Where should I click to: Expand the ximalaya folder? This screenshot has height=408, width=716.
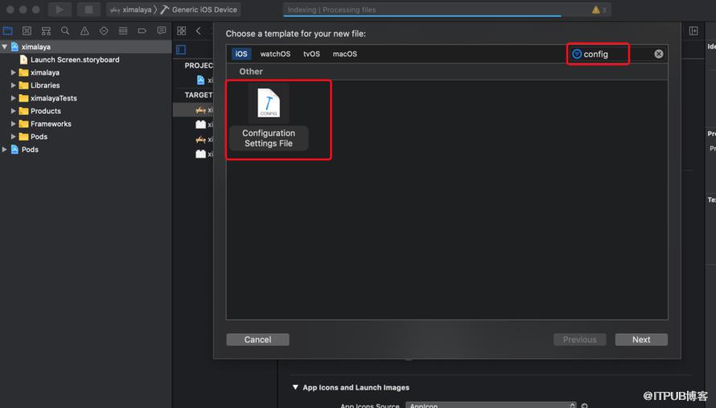(13, 72)
